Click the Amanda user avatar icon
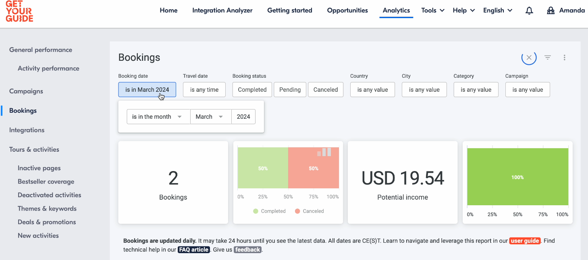Viewport: 588px width, 260px height. pyautogui.click(x=551, y=11)
